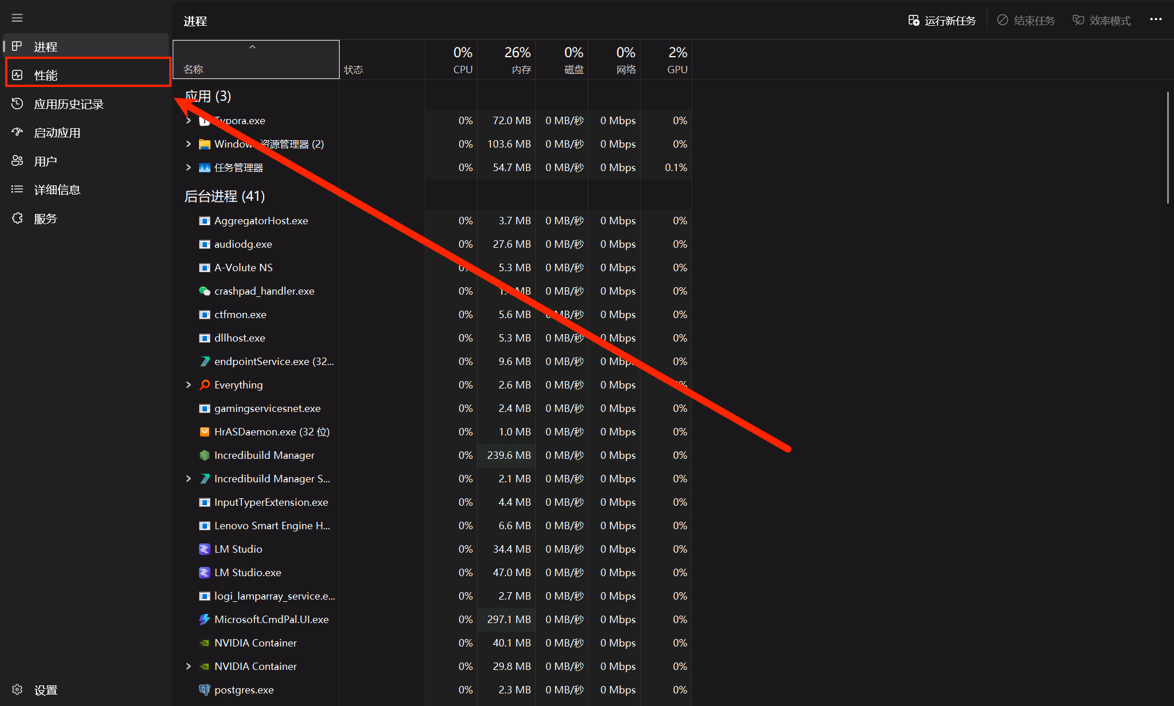Sort by Status (状态) column

point(382,60)
